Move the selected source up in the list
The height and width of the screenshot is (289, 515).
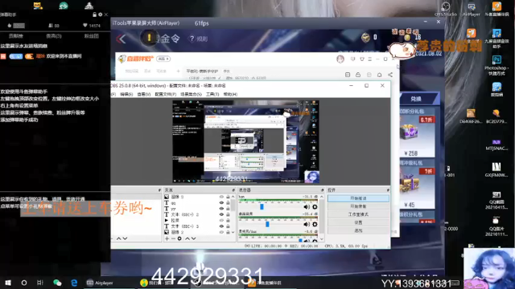point(187,238)
